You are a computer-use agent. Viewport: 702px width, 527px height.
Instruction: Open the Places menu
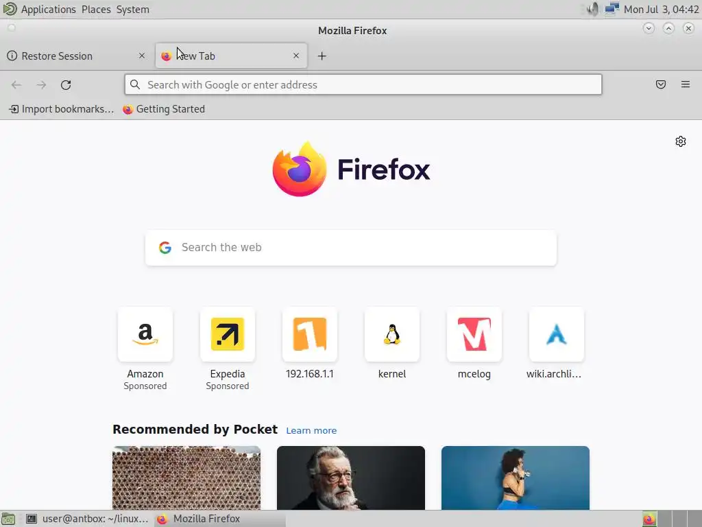point(96,10)
